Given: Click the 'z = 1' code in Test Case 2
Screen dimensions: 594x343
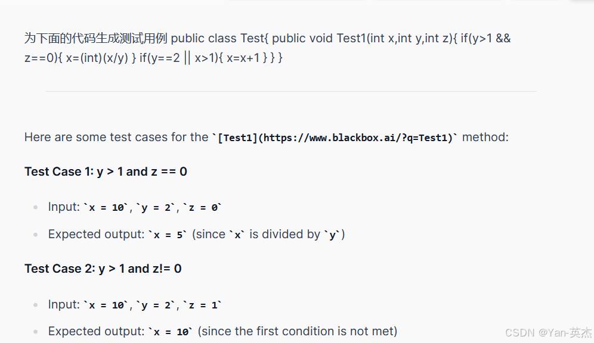Looking at the screenshot, I should [202, 305].
